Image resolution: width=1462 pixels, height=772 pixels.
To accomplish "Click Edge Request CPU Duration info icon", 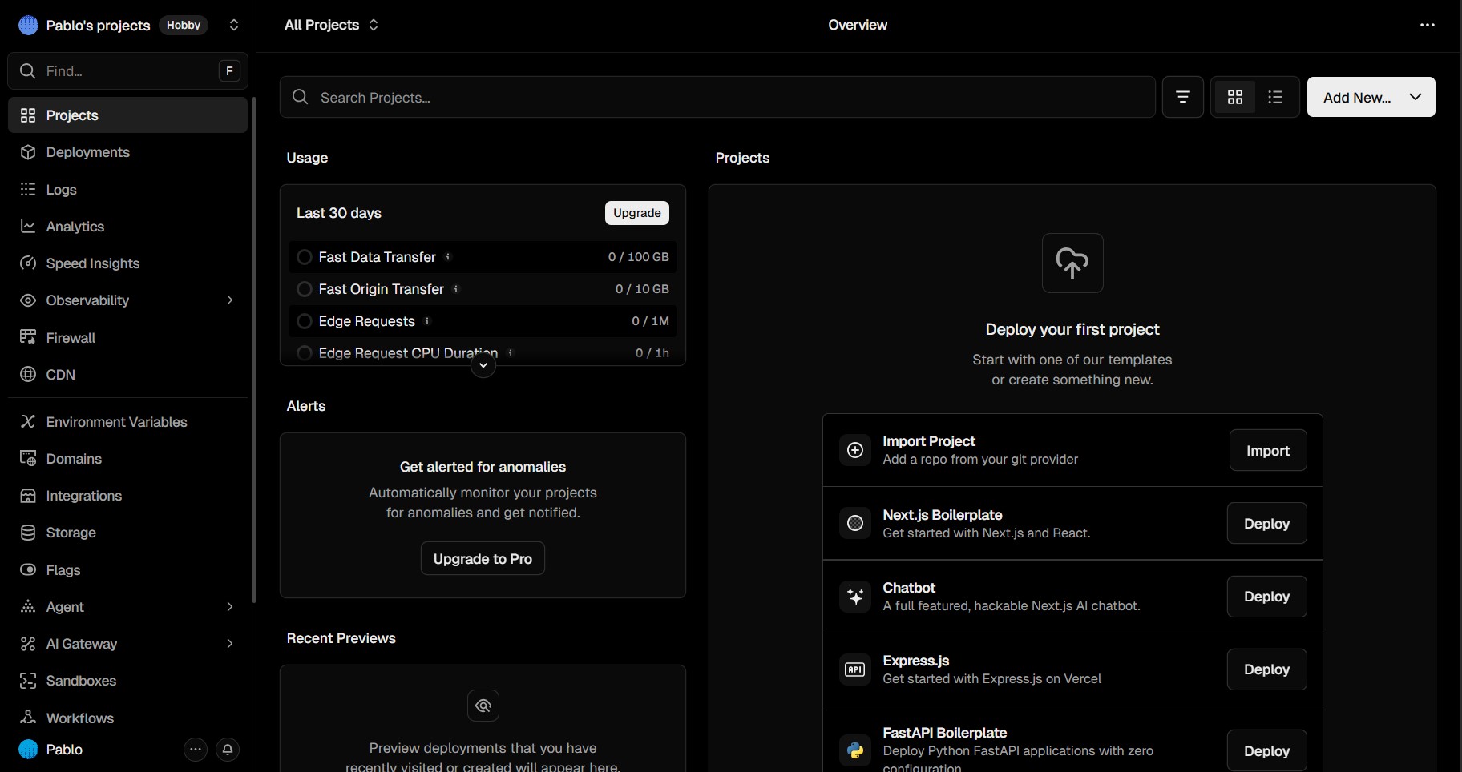I will tap(511, 352).
